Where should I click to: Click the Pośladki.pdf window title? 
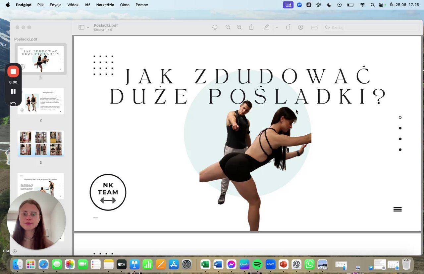tap(106, 25)
